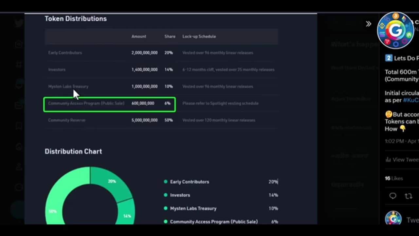
Task: Select Community Access Program (Public Sale) table row label
Action: tap(86, 103)
